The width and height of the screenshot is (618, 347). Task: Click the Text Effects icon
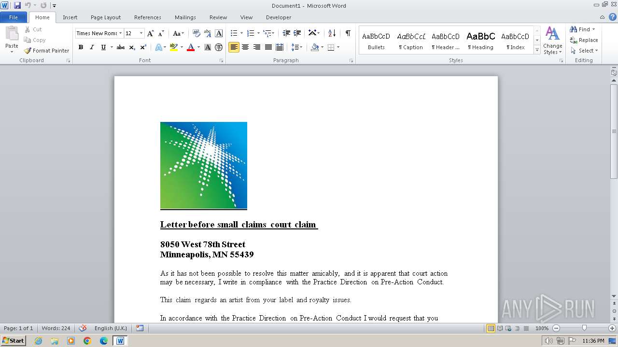[158, 47]
